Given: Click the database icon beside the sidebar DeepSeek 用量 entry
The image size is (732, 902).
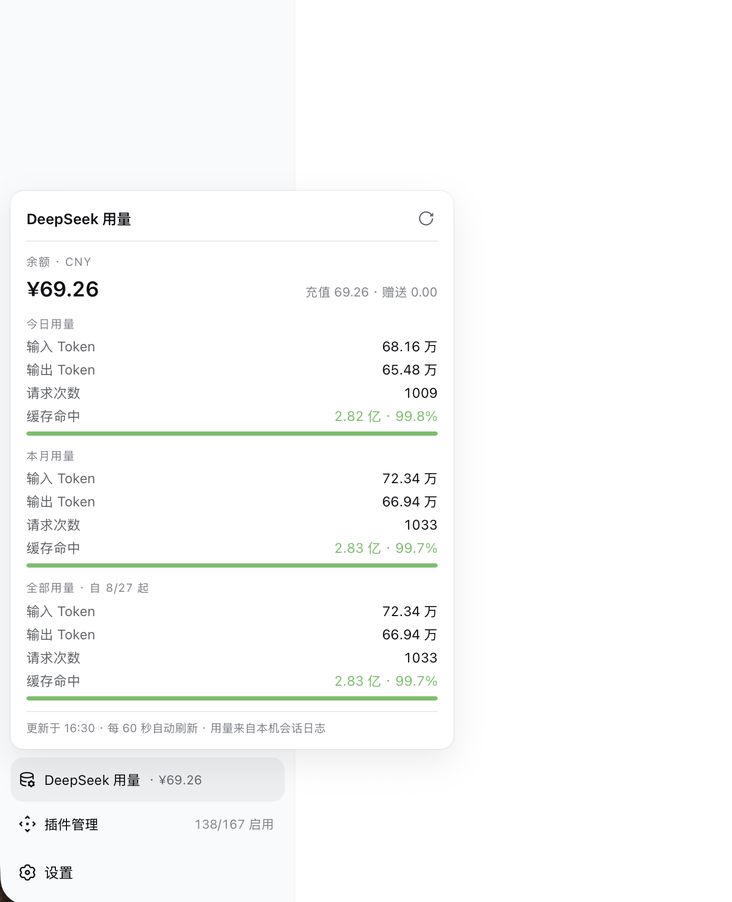Looking at the screenshot, I should tap(27, 780).
